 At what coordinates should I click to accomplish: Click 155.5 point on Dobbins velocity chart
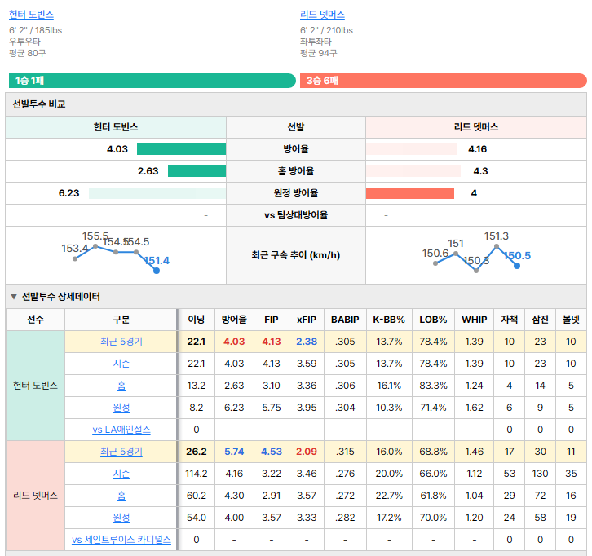point(95,245)
